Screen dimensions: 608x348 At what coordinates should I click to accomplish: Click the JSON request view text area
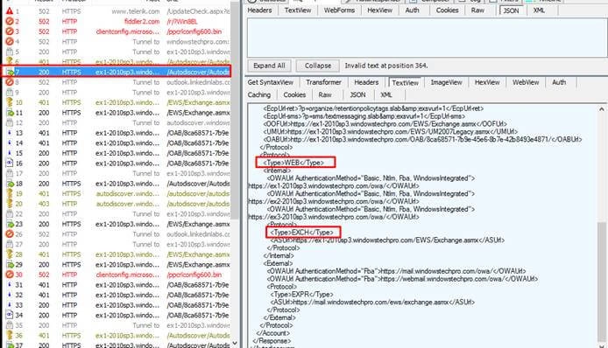(427, 38)
